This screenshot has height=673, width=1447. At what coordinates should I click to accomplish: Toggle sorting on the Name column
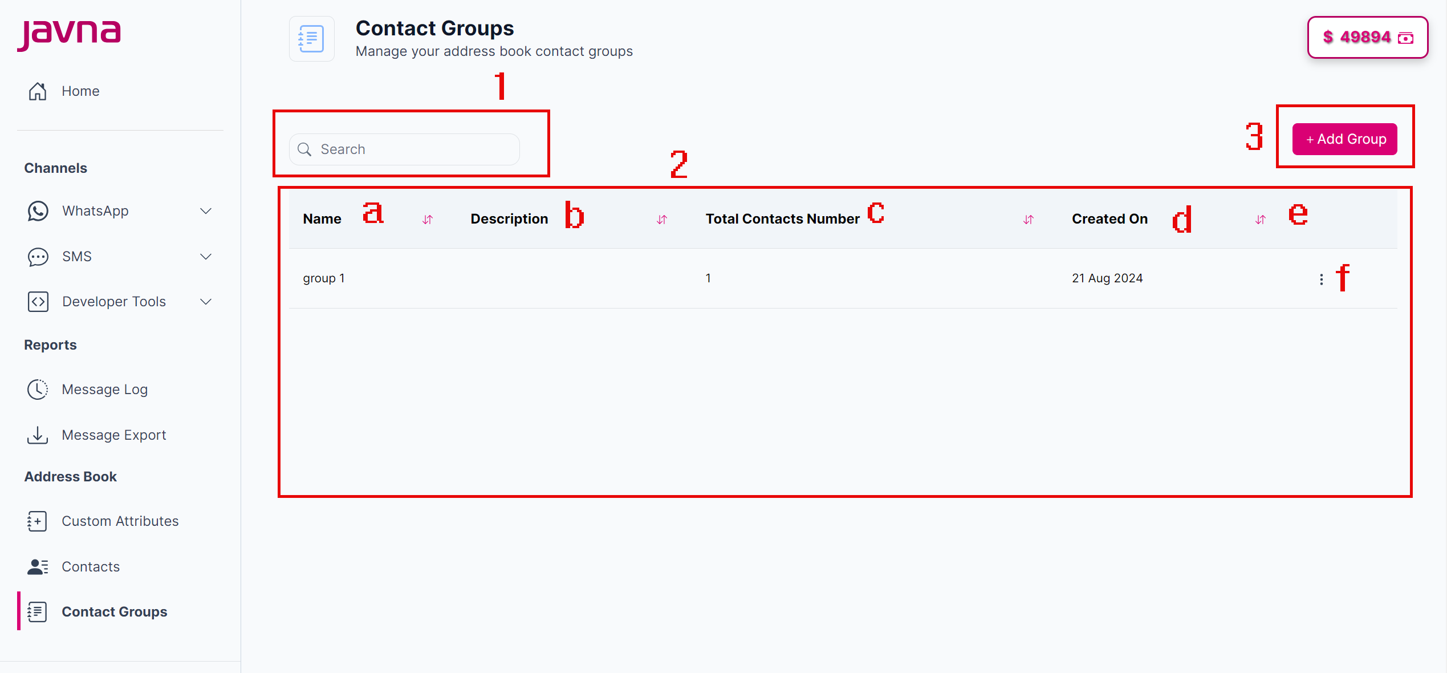click(428, 219)
